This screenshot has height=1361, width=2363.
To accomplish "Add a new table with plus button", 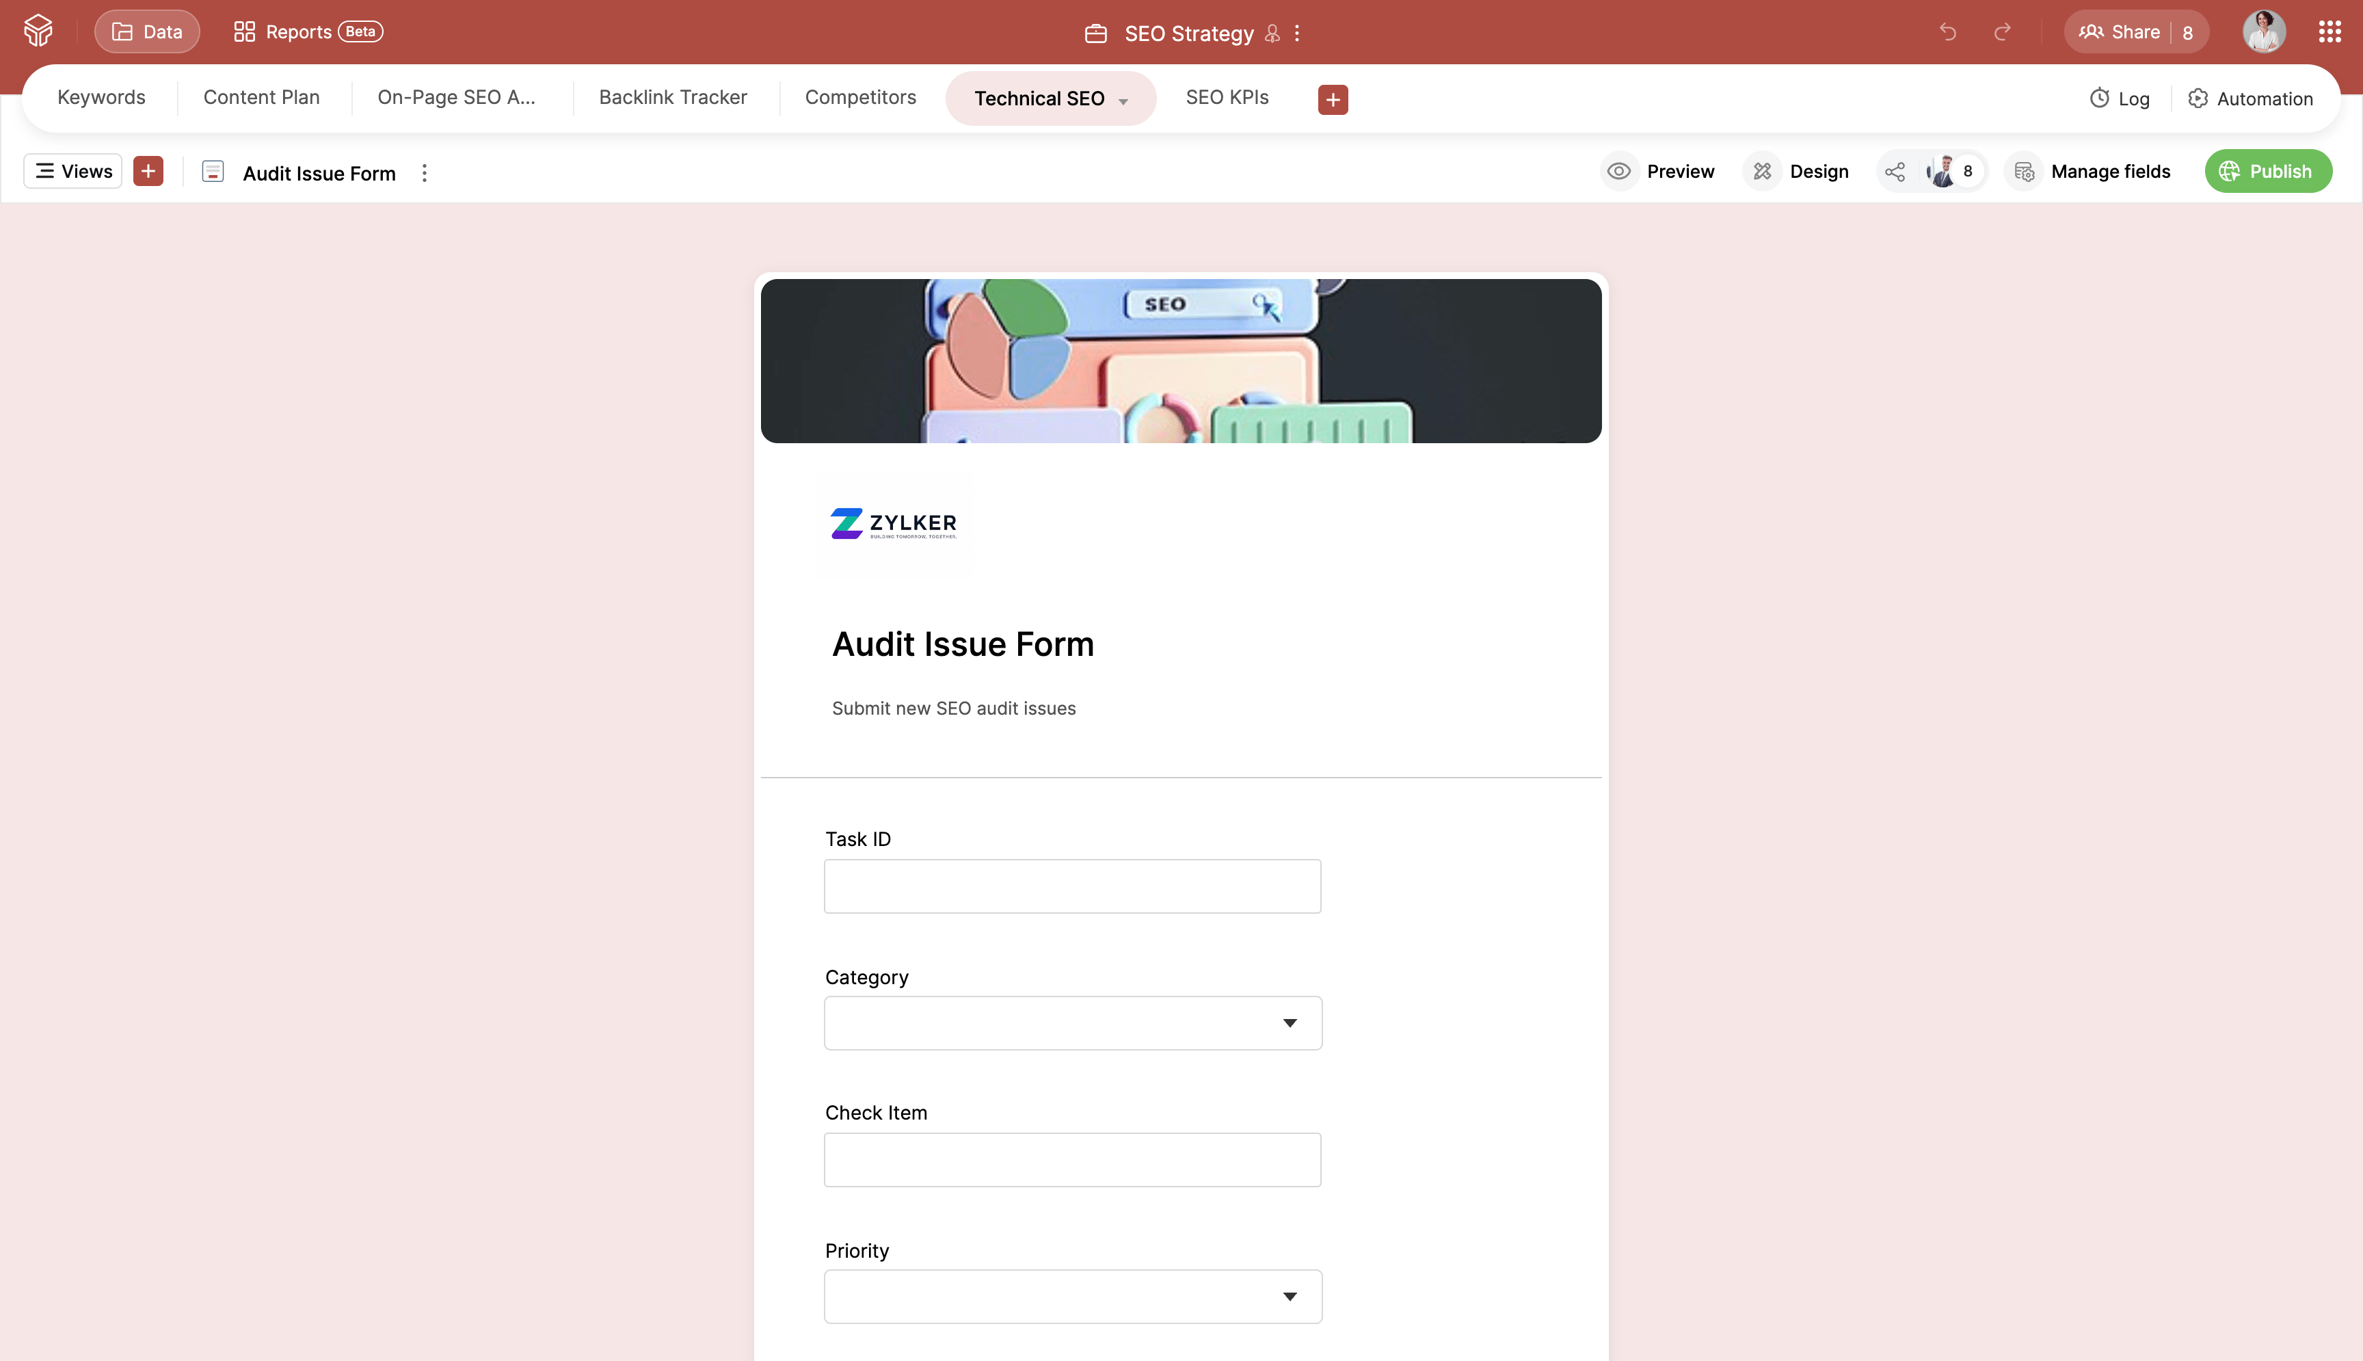I will pyautogui.click(x=1333, y=99).
